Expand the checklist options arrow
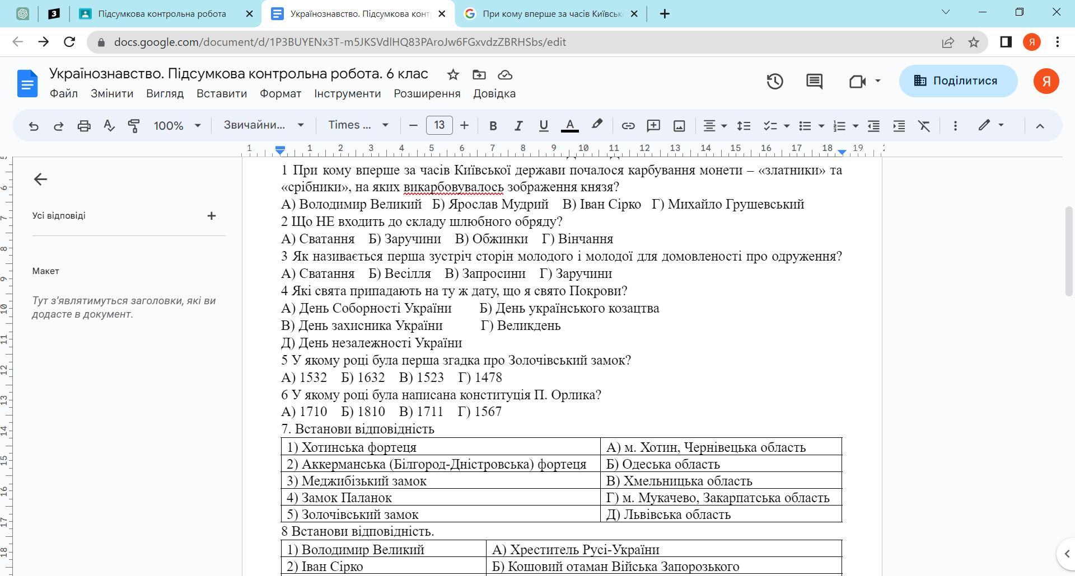 [x=786, y=126]
